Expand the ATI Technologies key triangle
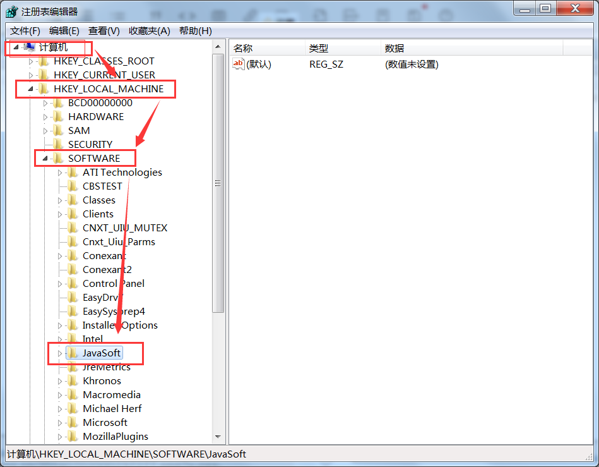The height and width of the screenshot is (467, 599). 60,173
